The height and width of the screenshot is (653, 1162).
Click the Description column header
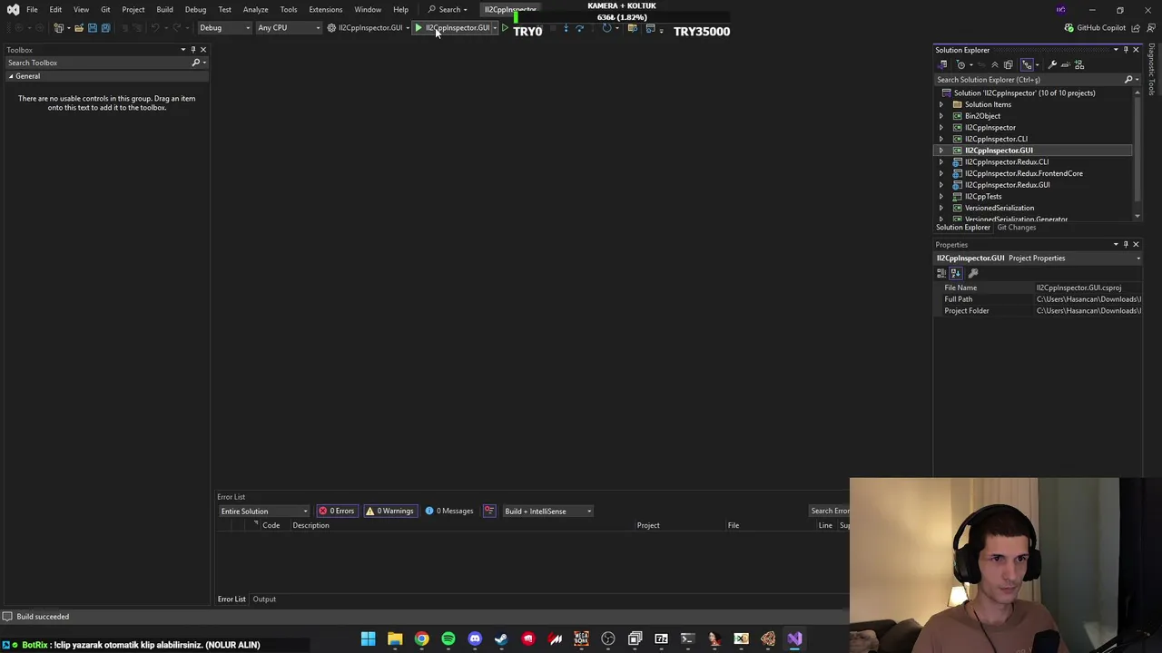tap(310, 525)
